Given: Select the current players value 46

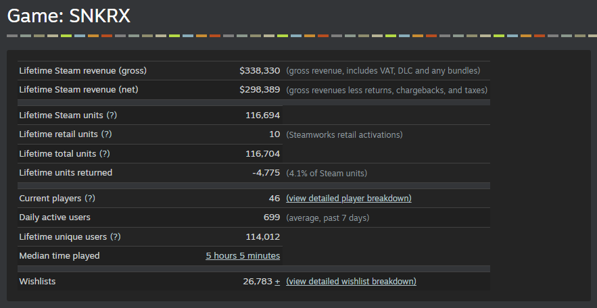Looking at the screenshot, I should [x=274, y=199].
